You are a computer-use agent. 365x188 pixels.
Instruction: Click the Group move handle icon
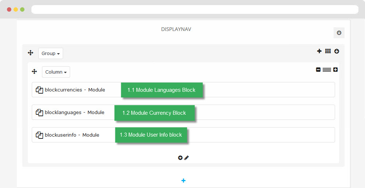[x=31, y=53]
